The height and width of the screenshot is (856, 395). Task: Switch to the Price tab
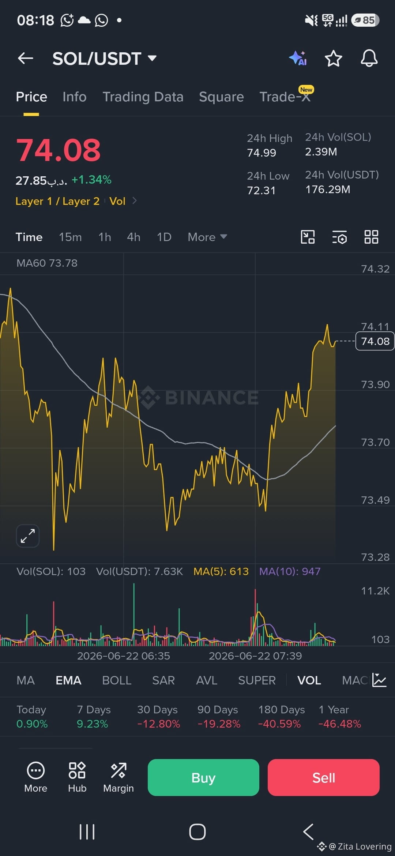(31, 97)
